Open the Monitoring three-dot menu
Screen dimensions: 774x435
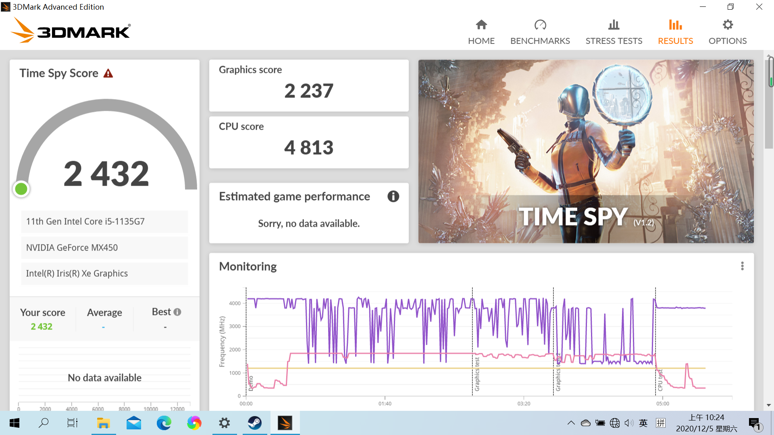pos(742,266)
